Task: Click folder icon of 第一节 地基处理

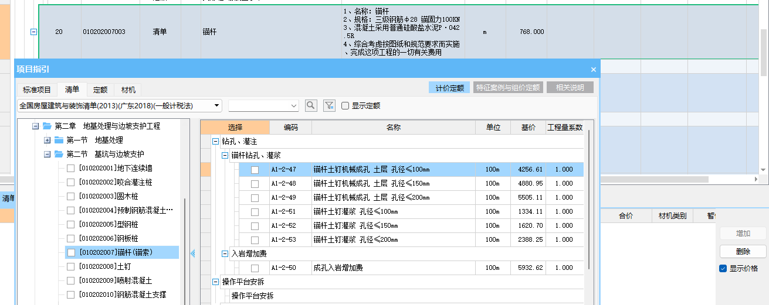Action: click(x=59, y=140)
